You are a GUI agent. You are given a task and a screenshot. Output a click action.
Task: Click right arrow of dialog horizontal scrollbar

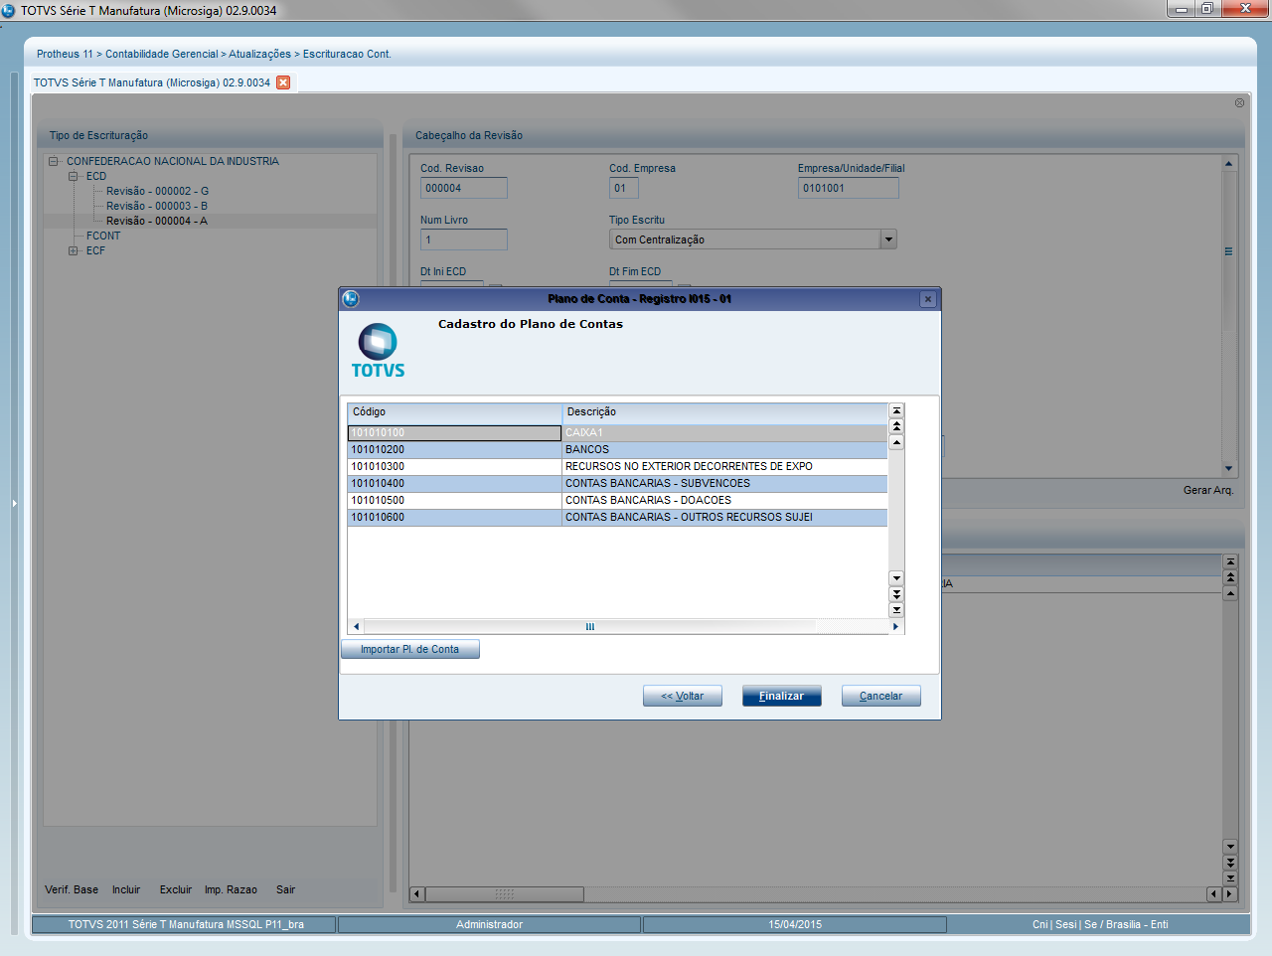click(895, 627)
